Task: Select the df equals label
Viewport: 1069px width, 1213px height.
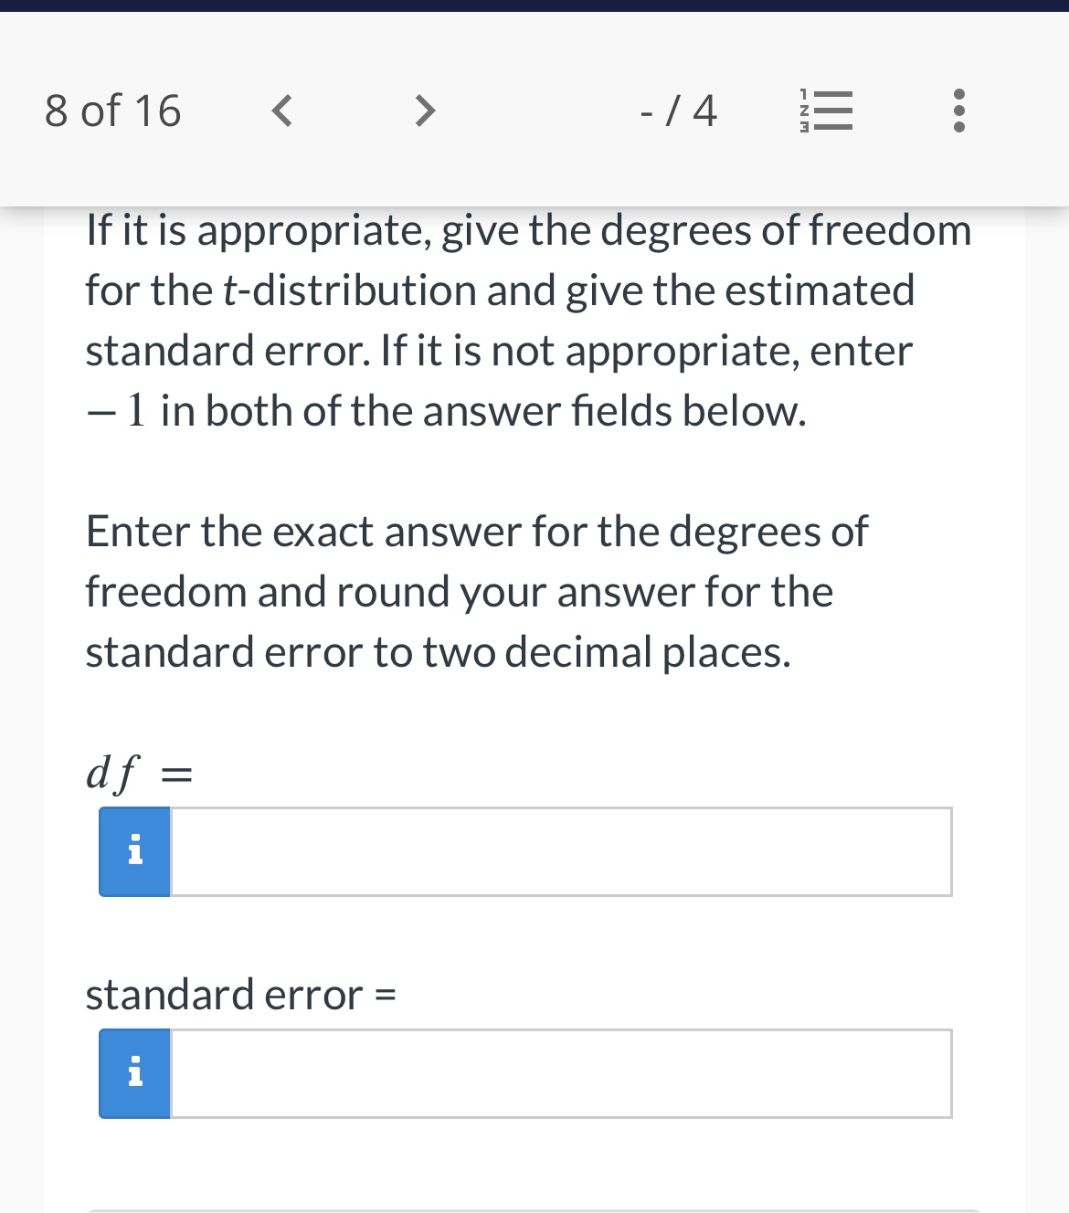Action: (139, 773)
